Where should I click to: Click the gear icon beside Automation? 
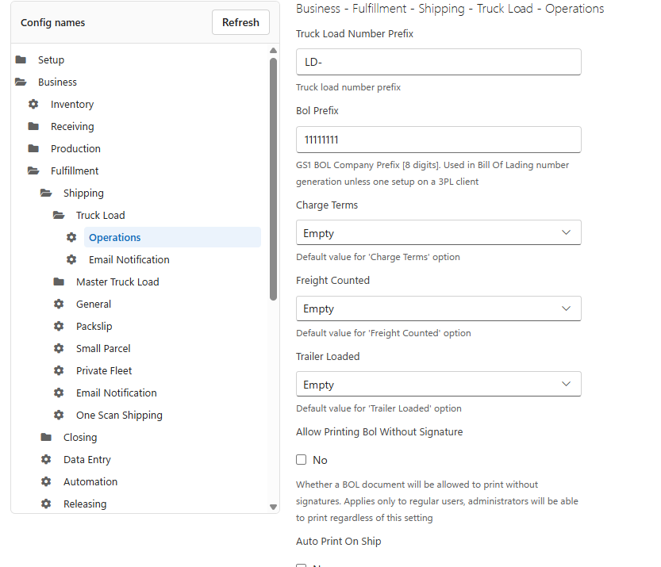(x=46, y=481)
